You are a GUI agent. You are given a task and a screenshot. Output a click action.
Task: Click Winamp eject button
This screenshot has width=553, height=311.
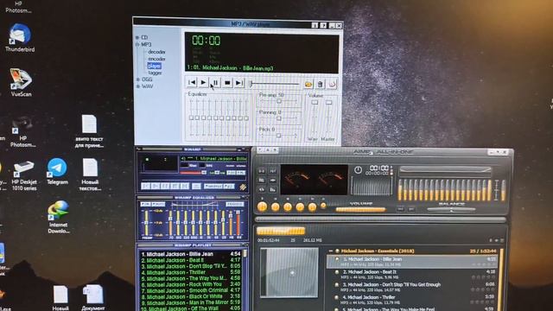196,187
